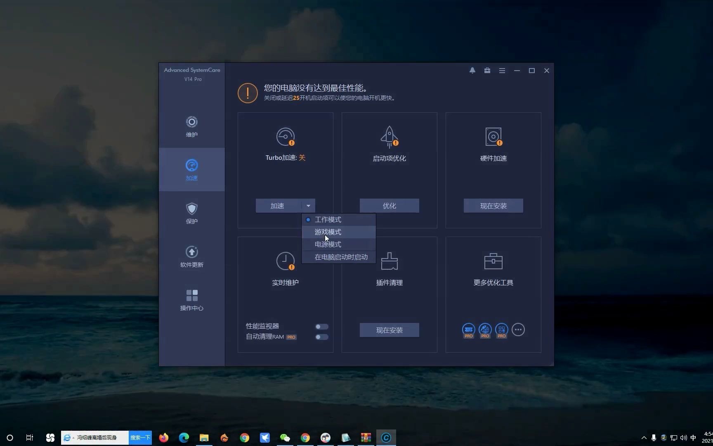Click the microphone tray icon

coord(654,438)
